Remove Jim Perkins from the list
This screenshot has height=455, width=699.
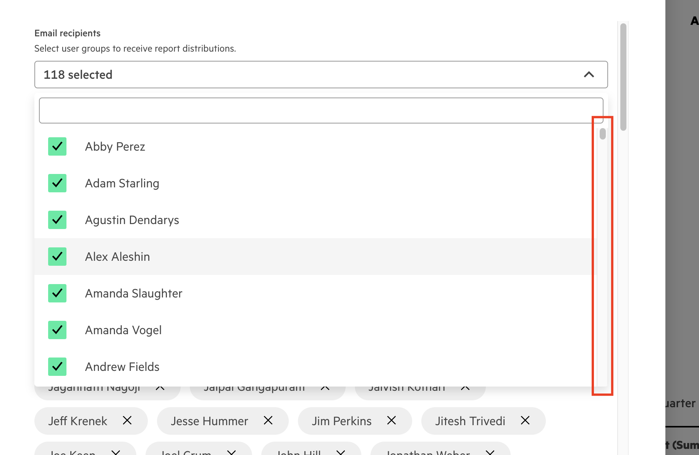[392, 421]
